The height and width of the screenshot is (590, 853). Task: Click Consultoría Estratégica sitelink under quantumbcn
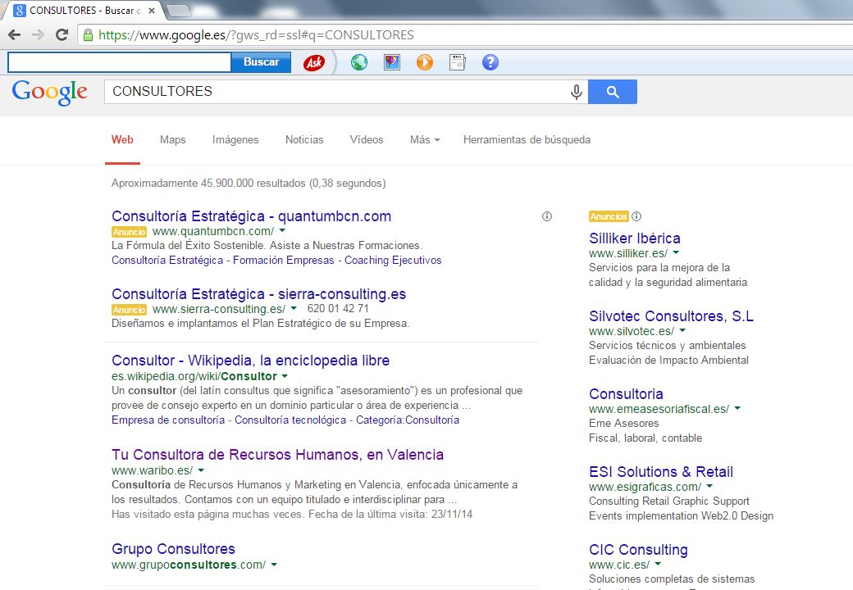(167, 261)
